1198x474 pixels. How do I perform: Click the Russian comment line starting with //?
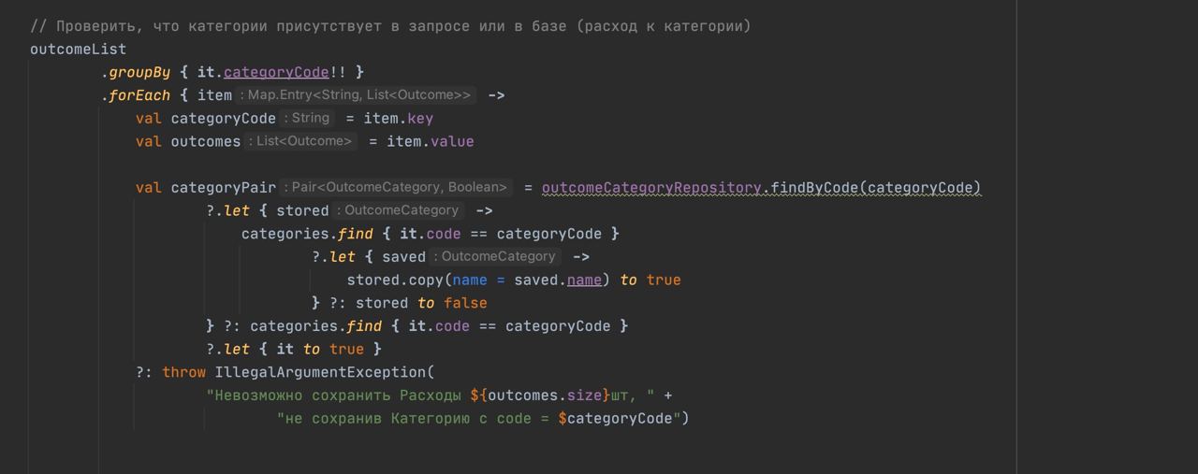390,26
